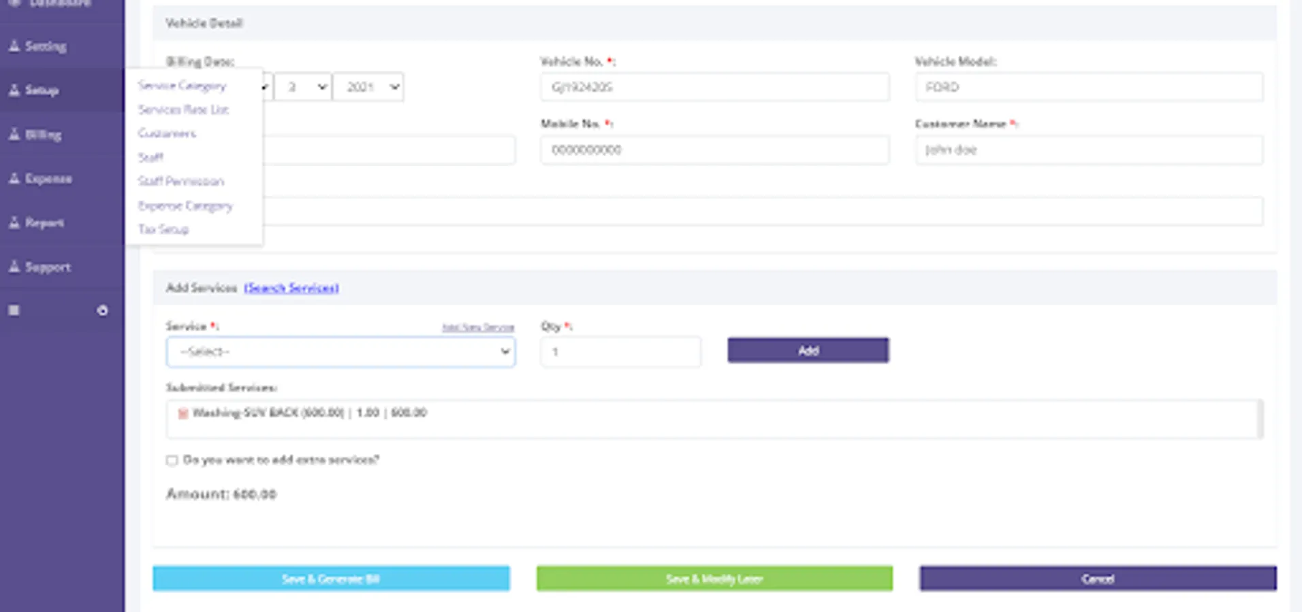Tick 'Do you want to add extra services?'
The image size is (1302, 612).
coord(172,460)
